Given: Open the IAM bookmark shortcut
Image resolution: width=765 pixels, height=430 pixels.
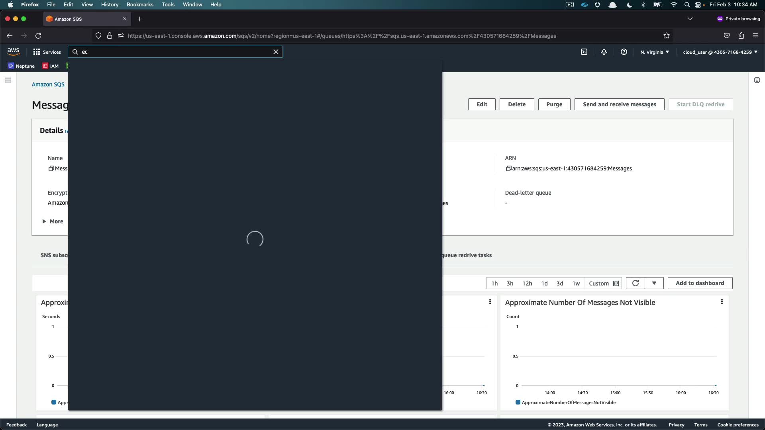Looking at the screenshot, I should 51,66.
